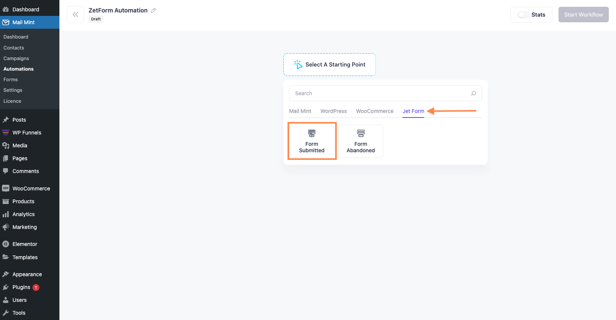This screenshot has height=320, width=616.
Task: Open the WP Funnels menu label
Action: [x=27, y=133]
